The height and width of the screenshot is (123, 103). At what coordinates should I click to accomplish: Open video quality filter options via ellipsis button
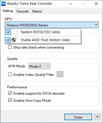(60, 74)
